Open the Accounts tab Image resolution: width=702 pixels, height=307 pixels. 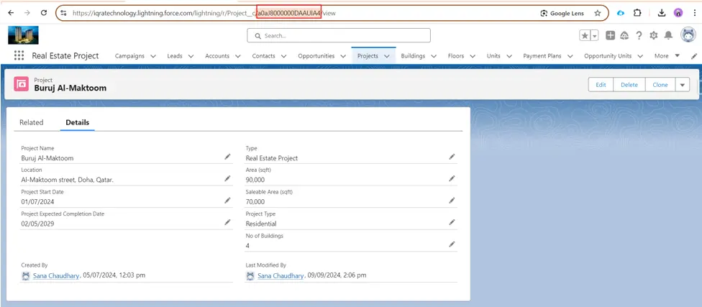click(217, 56)
